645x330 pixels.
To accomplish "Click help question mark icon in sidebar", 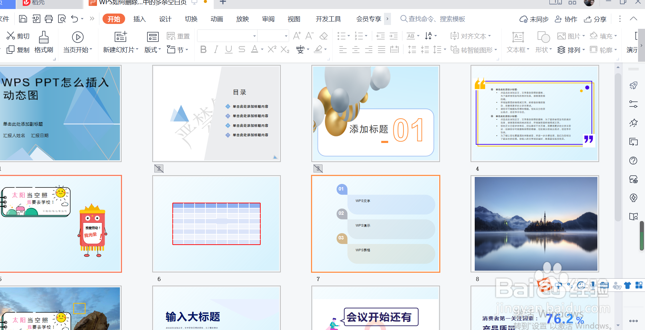I will click(634, 160).
